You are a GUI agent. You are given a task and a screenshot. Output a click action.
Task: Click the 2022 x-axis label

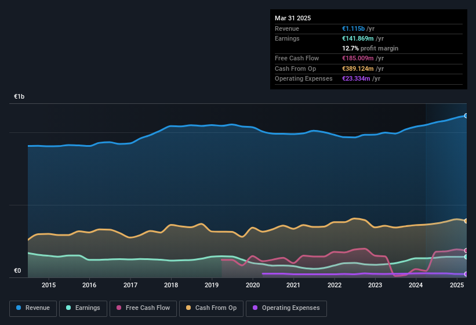334,285
